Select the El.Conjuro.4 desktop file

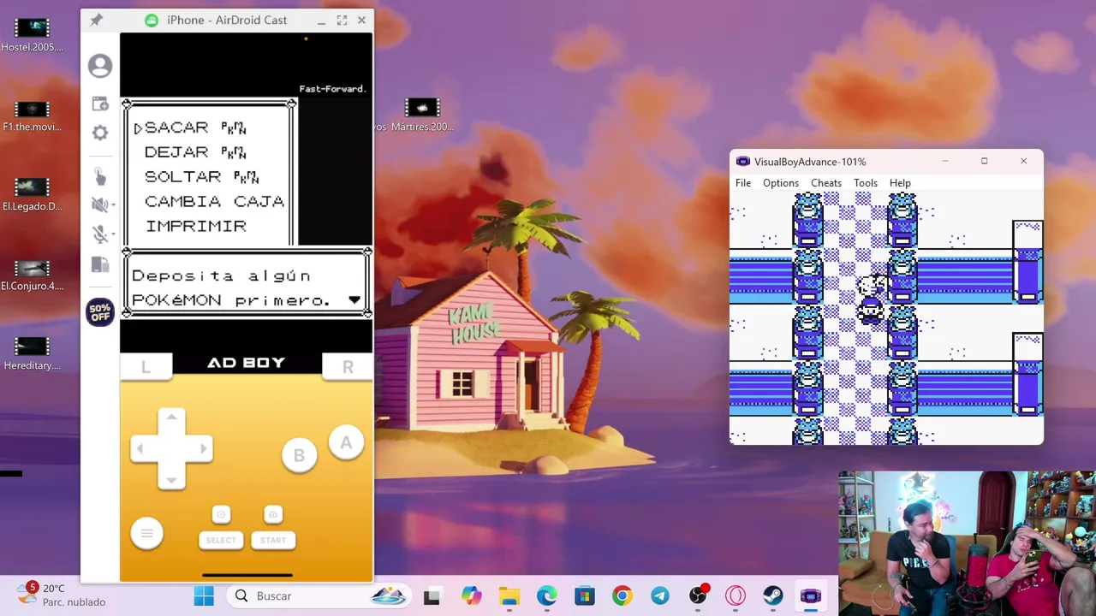33,275
